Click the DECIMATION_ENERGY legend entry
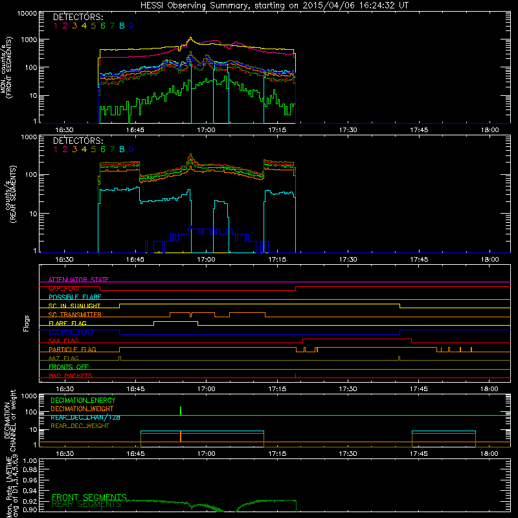 point(83,400)
